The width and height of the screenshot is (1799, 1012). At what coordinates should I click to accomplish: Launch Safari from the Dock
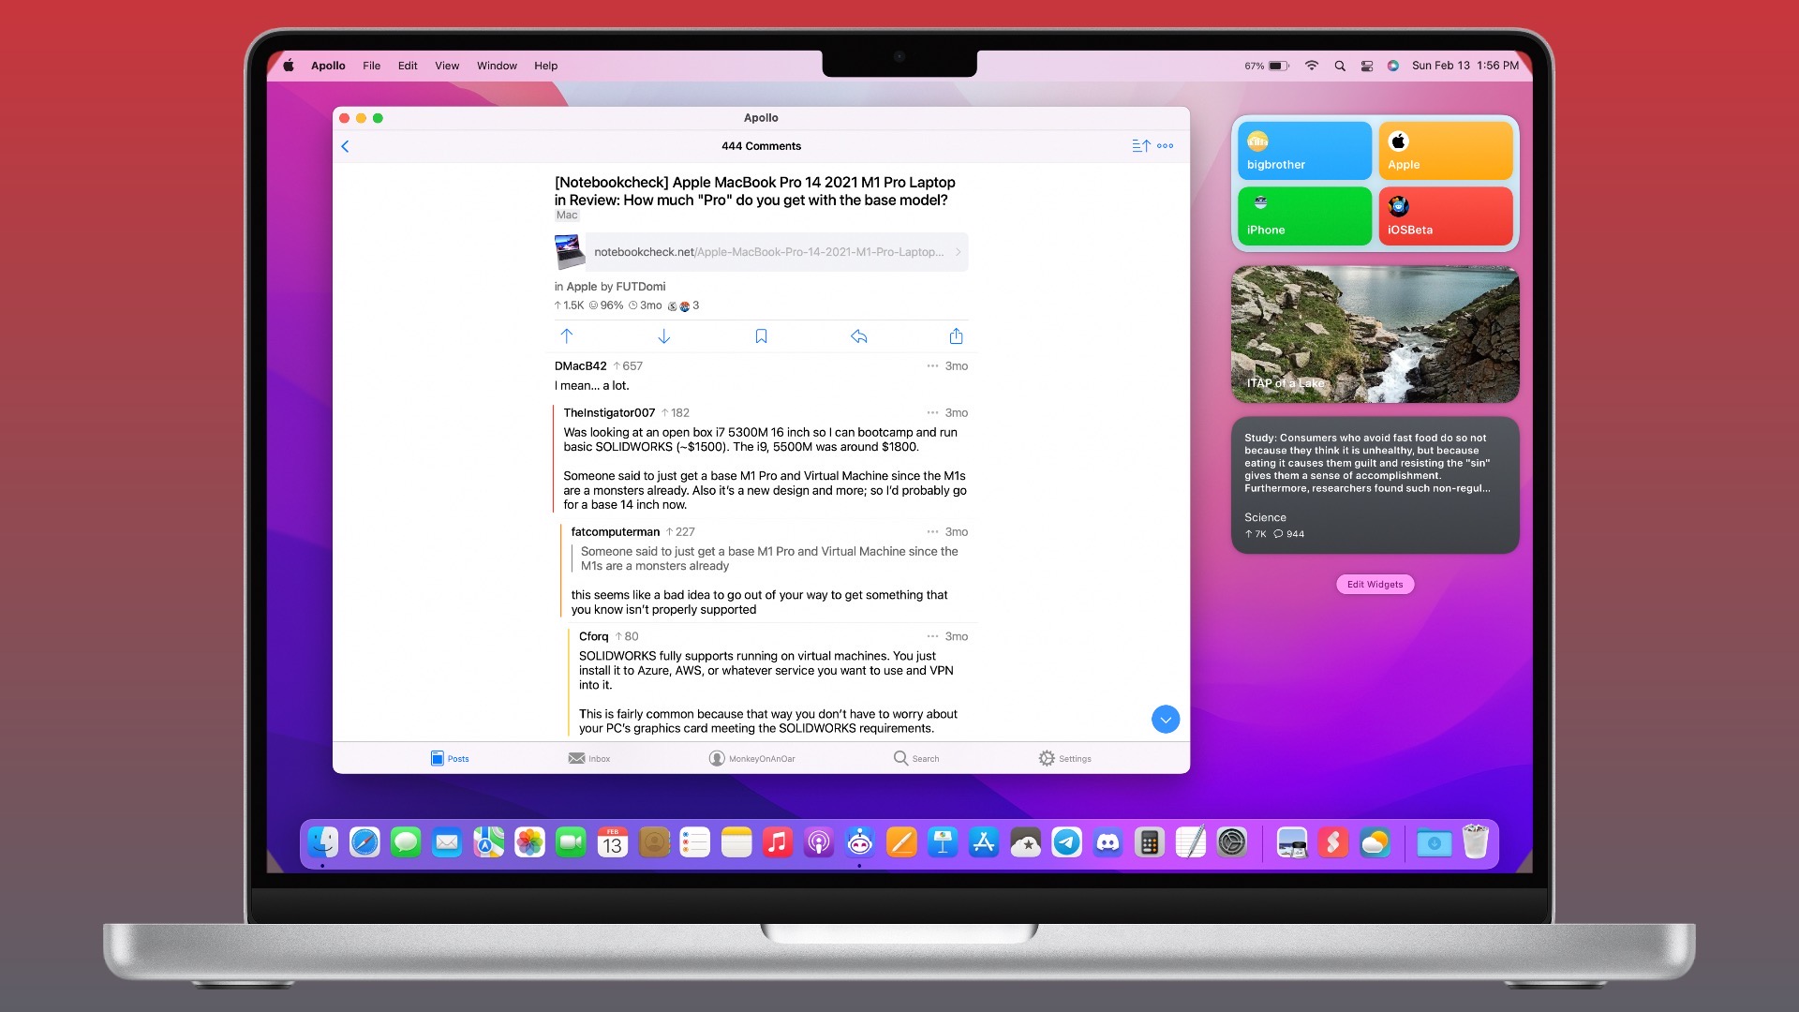coord(364,842)
